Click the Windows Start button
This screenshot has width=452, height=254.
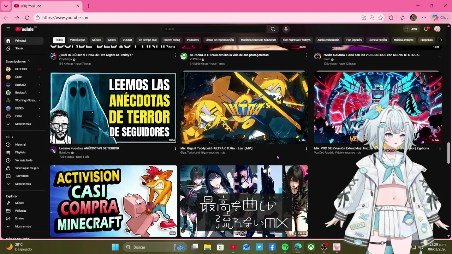tap(115, 247)
